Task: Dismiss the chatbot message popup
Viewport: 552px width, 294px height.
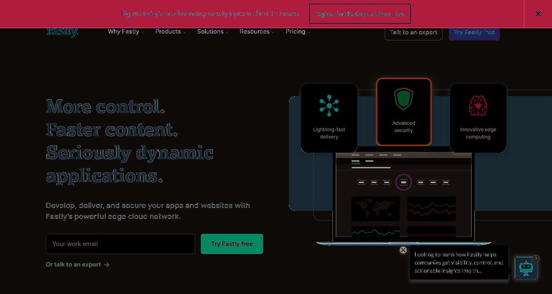Action: pyautogui.click(x=403, y=250)
